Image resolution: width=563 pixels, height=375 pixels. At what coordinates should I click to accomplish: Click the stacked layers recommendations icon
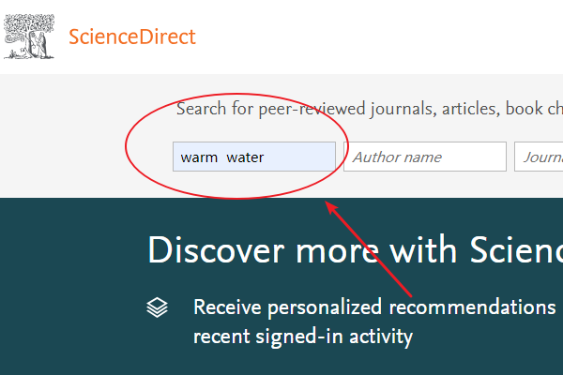[157, 307]
